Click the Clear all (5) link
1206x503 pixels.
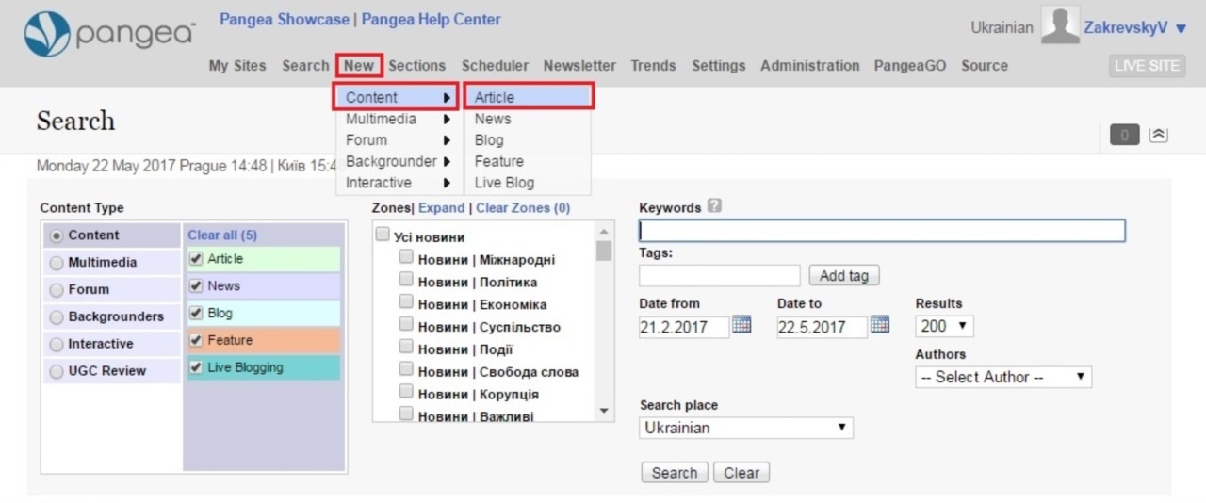pos(222,235)
